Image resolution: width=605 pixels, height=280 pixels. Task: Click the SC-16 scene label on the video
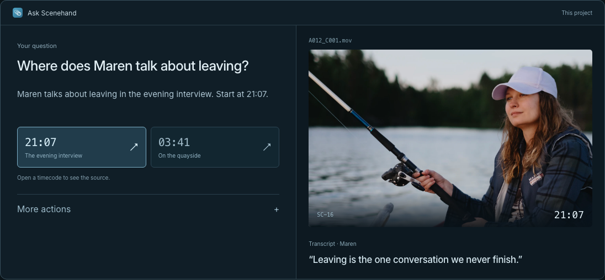click(x=325, y=214)
